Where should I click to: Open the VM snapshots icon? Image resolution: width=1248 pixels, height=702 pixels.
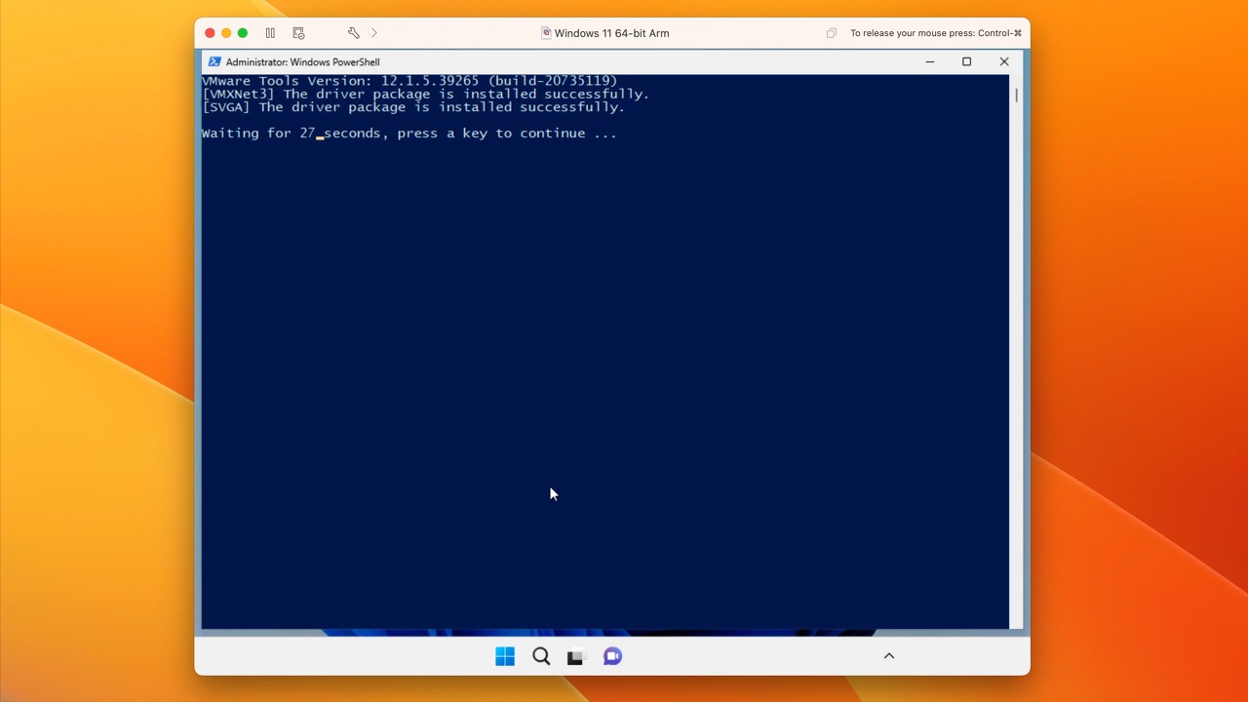[298, 33]
